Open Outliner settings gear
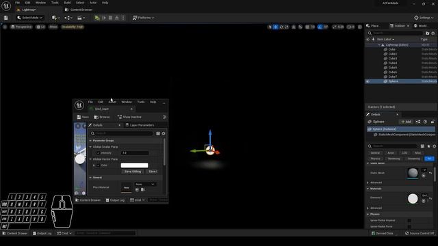438x246 pixels. [x=433, y=33]
